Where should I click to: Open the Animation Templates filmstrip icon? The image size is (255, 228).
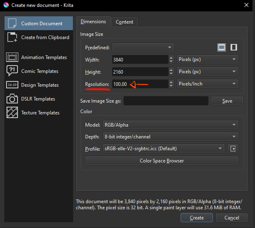[12, 57]
